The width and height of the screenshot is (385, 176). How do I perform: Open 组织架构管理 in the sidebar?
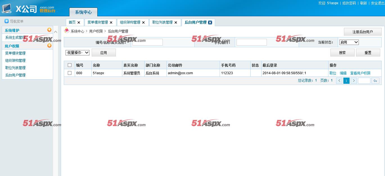pos(15,60)
